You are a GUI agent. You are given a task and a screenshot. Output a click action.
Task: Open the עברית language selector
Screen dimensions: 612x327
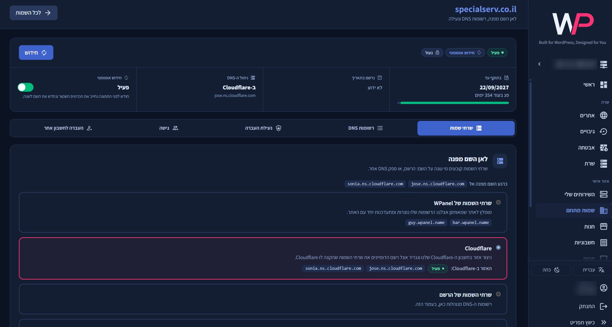point(593,270)
